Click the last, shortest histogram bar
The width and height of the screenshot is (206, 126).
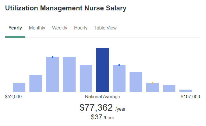tap(186, 91)
